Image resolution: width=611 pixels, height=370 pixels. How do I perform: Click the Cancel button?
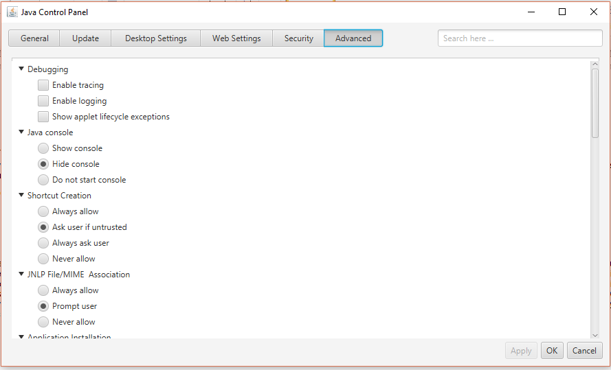tap(584, 351)
